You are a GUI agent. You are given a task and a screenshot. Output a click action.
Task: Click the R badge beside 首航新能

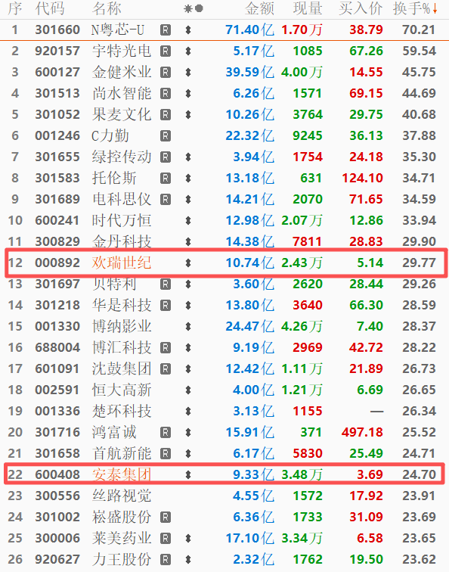click(166, 453)
